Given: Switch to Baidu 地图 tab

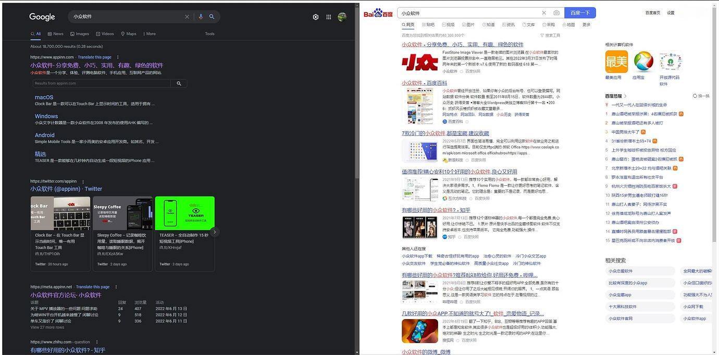Looking at the screenshot, I should [x=568, y=24].
